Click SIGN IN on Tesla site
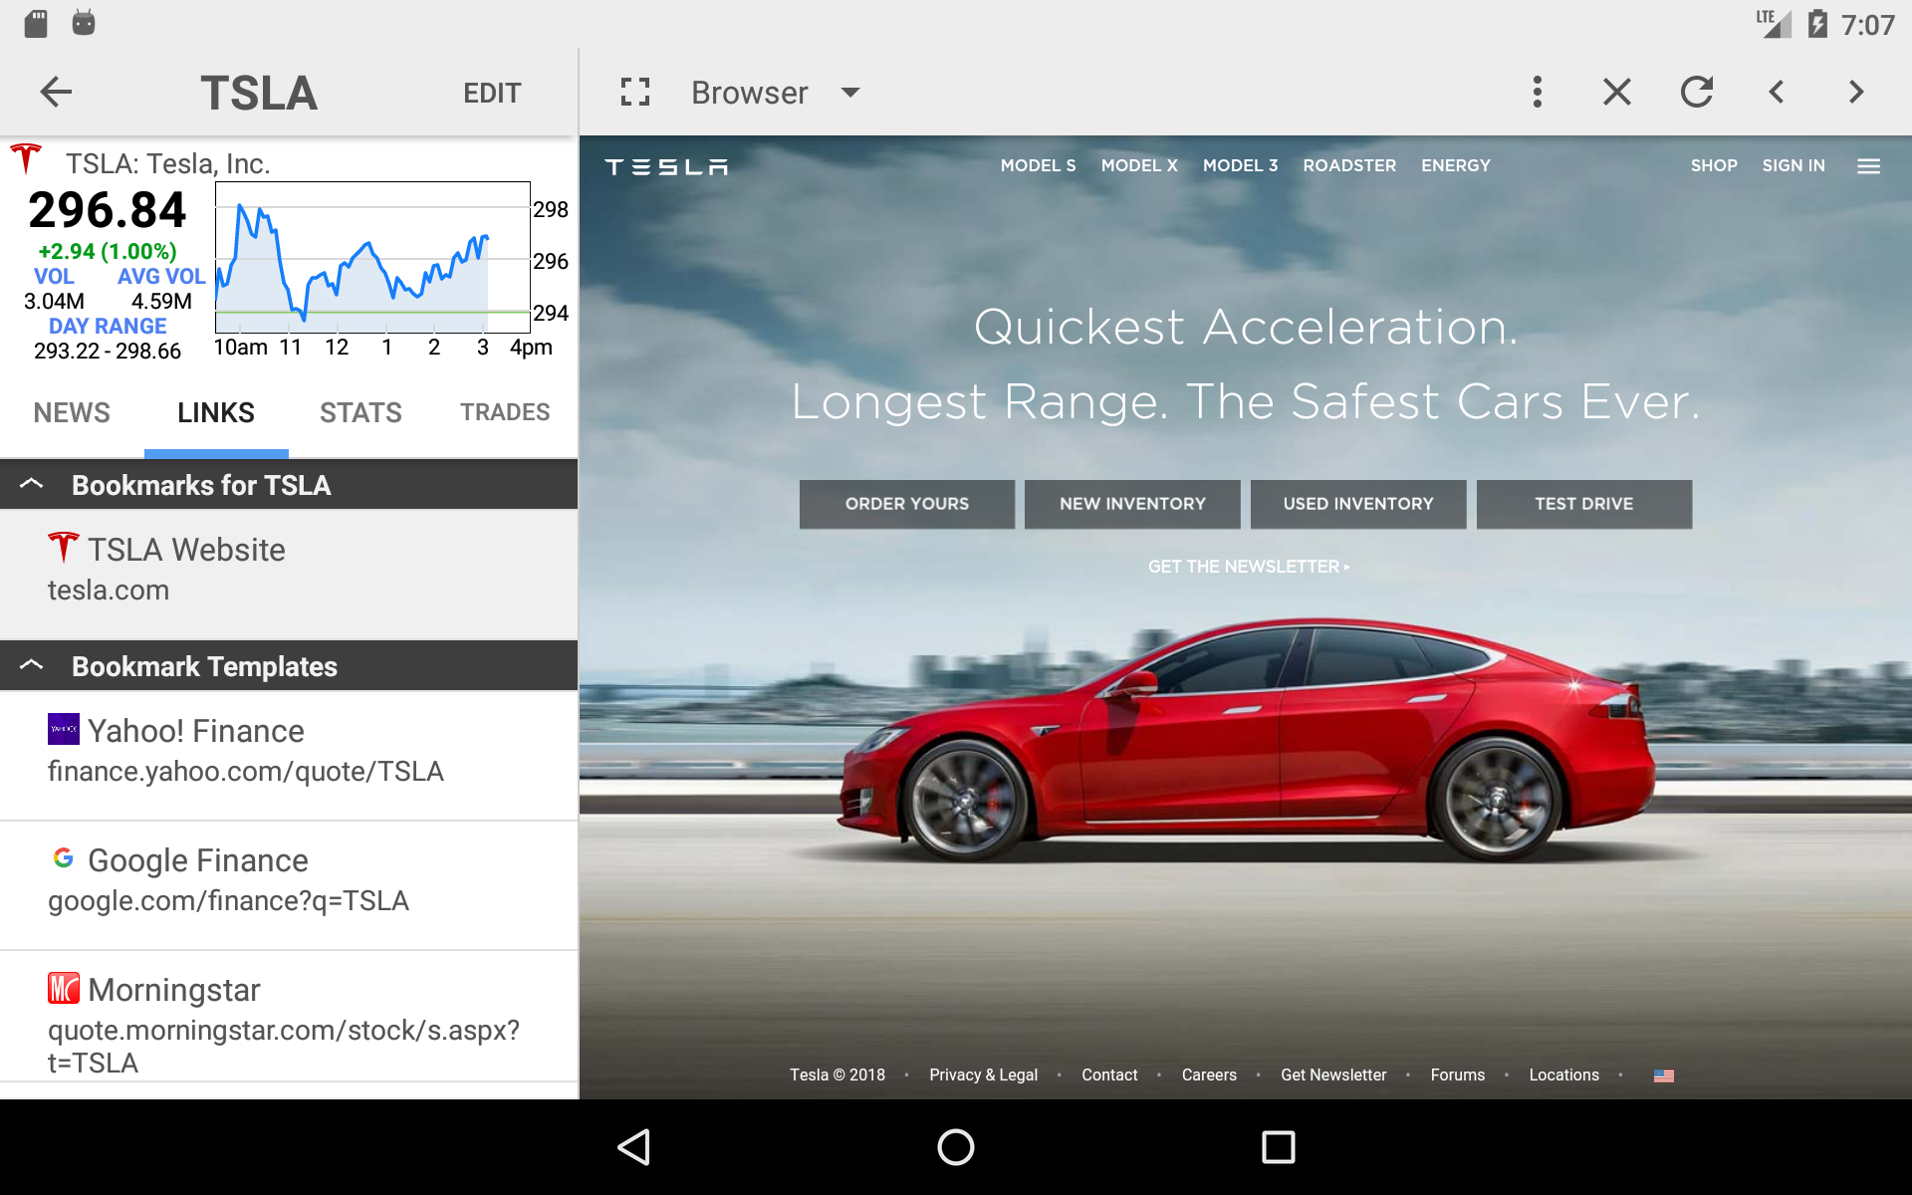Image resolution: width=1912 pixels, height=1195 pixels. point(1793,165)
